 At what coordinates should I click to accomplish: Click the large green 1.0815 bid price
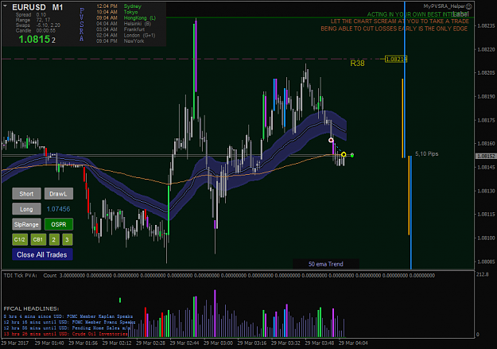34,39
